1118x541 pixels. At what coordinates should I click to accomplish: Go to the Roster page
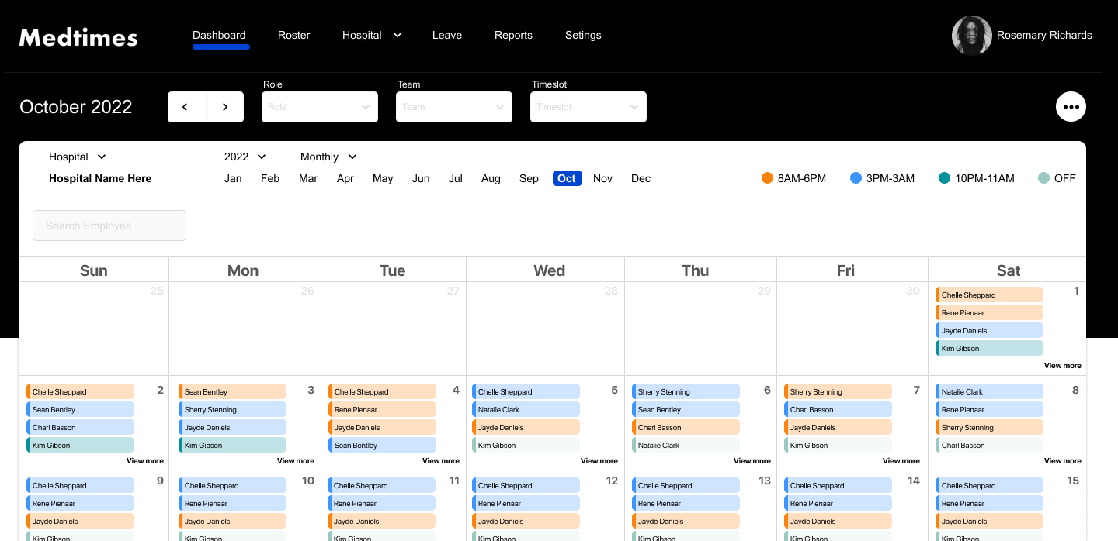293,35
